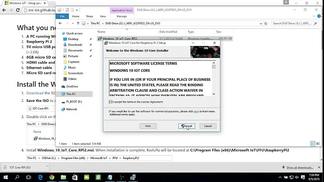
Task: Reload the browser page
Action: coord(18,10)
